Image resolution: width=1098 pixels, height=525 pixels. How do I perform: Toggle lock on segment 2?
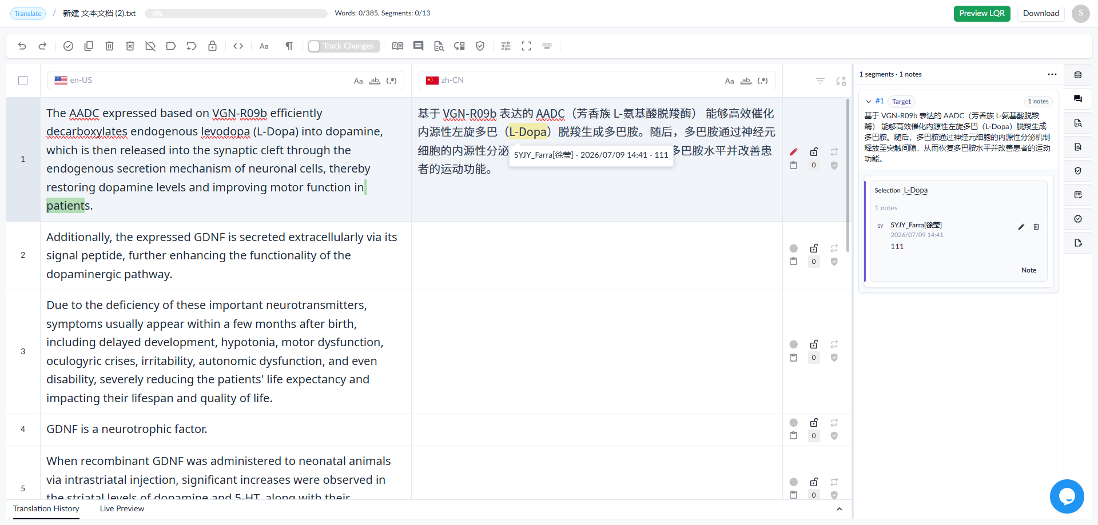point(814,249)
